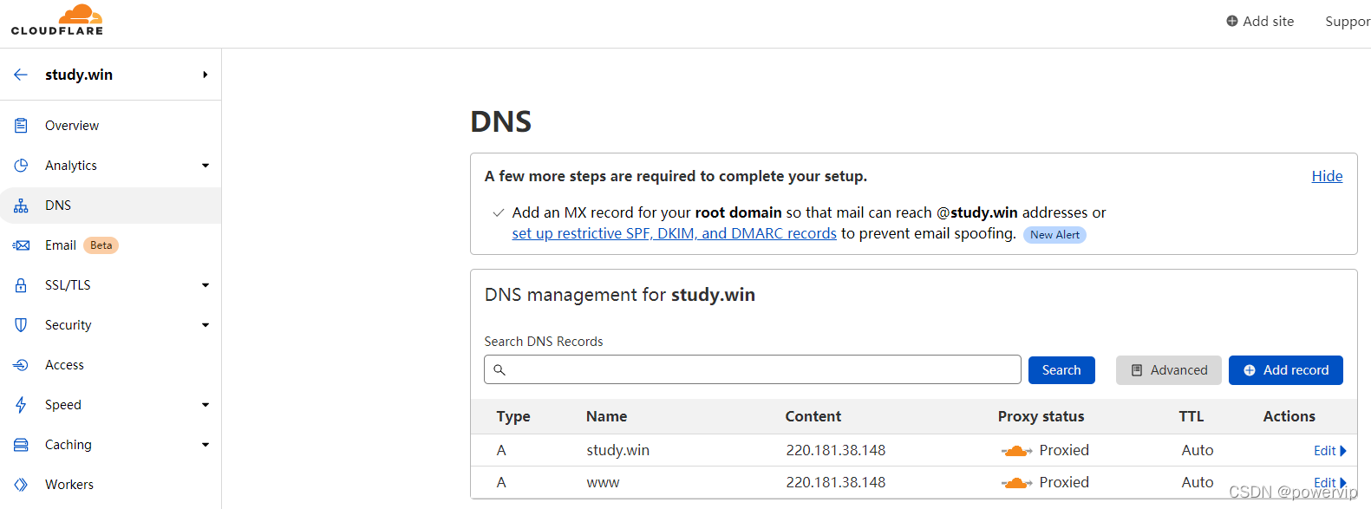The image size is (1371, 509).
Task: Click the Cloudflare logo
Action: (x=57, y=21)
